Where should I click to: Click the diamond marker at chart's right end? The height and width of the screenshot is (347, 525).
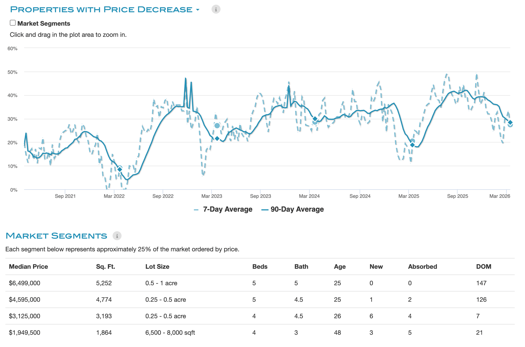point(510,122)
